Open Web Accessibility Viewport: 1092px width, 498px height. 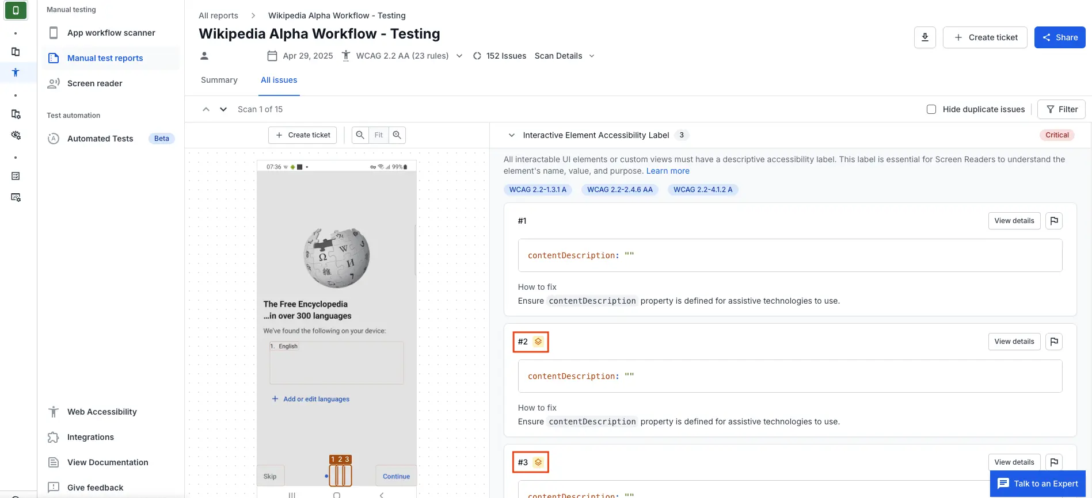click(x=102, y=412)
